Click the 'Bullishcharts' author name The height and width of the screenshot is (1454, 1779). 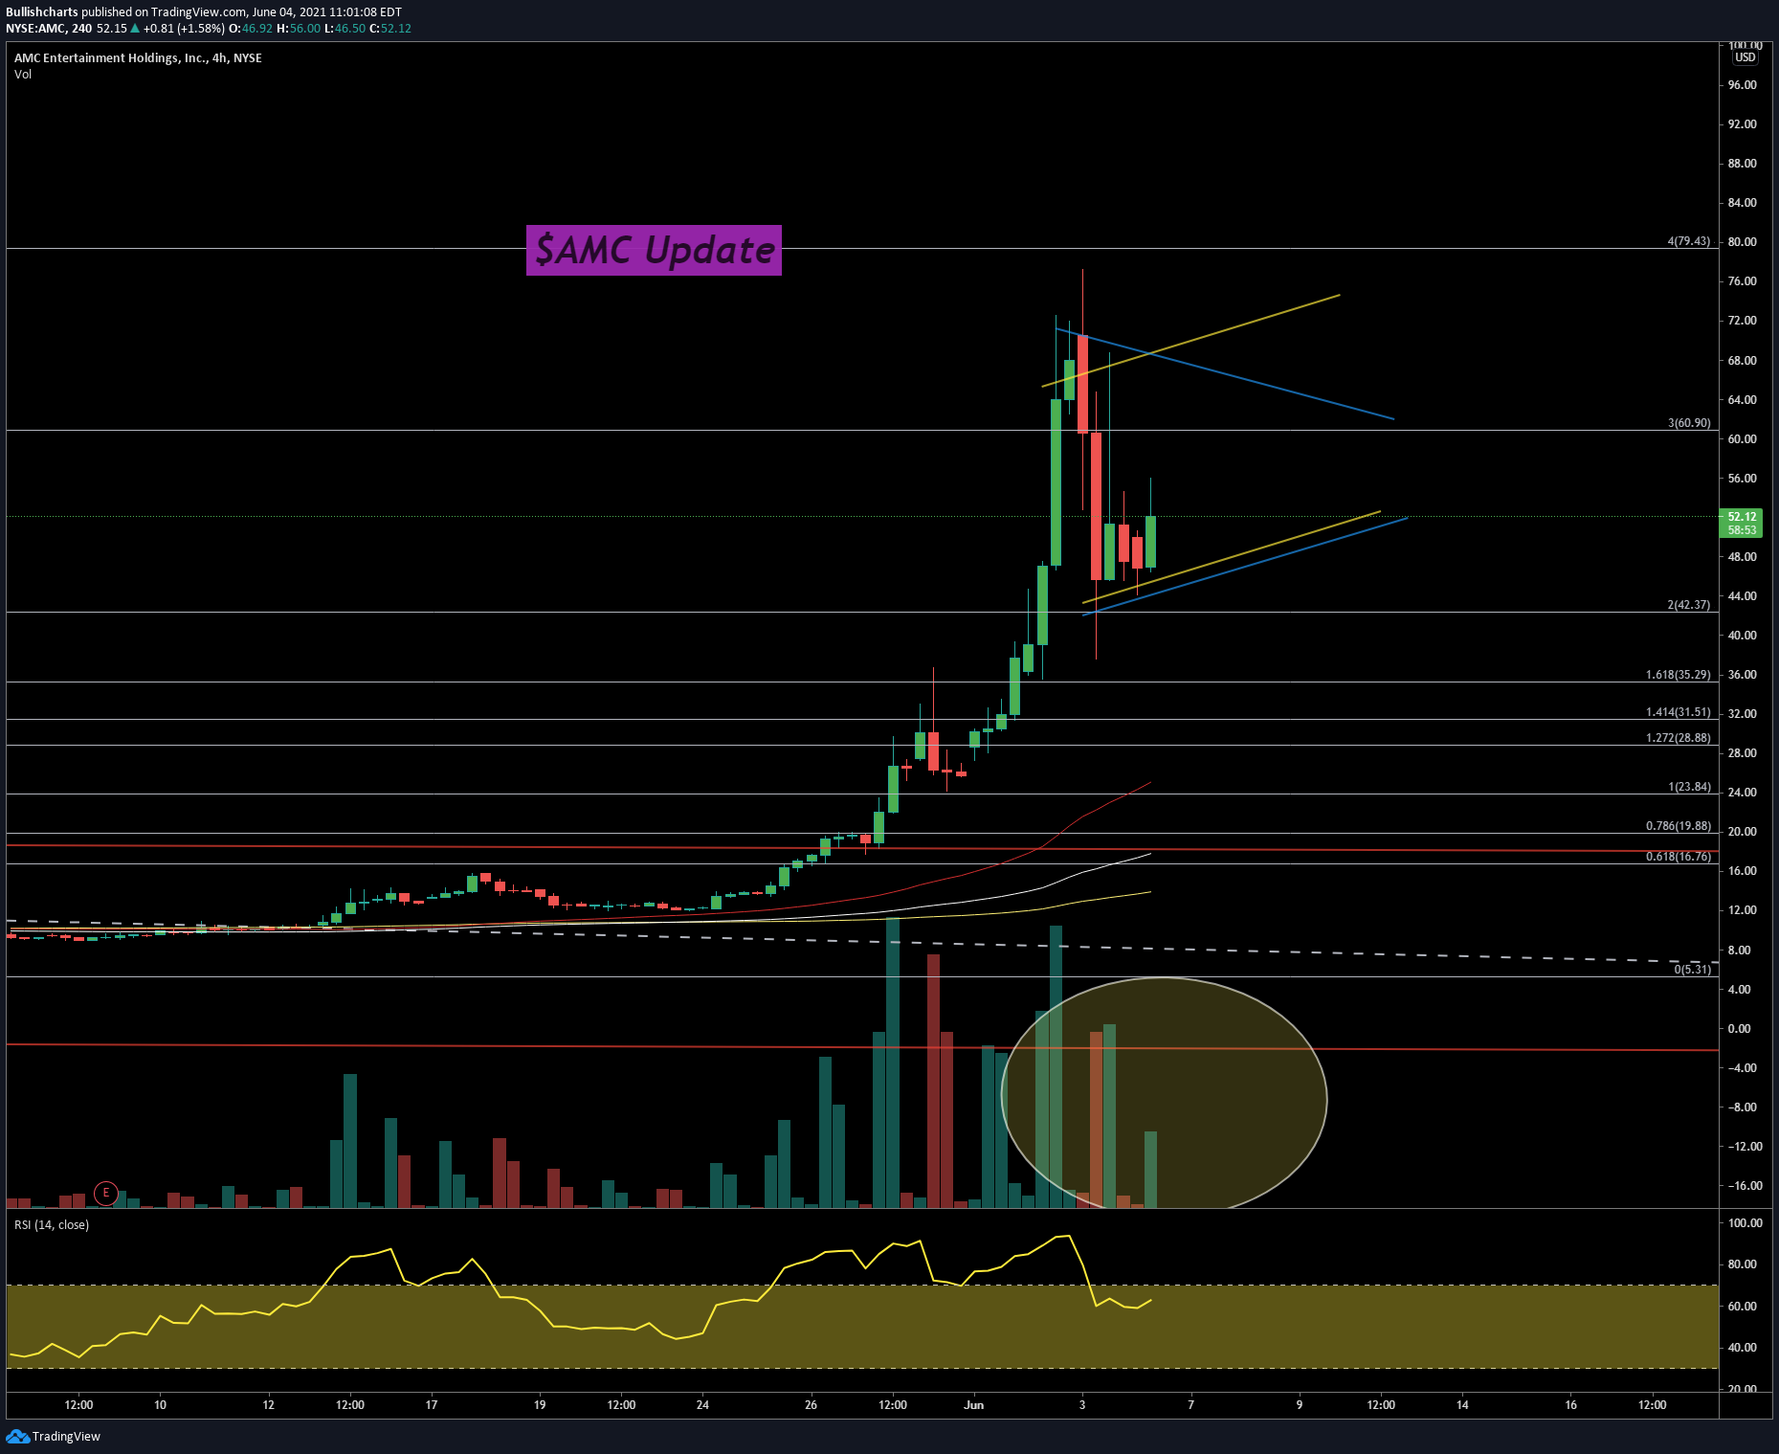(x=42, y=12)
